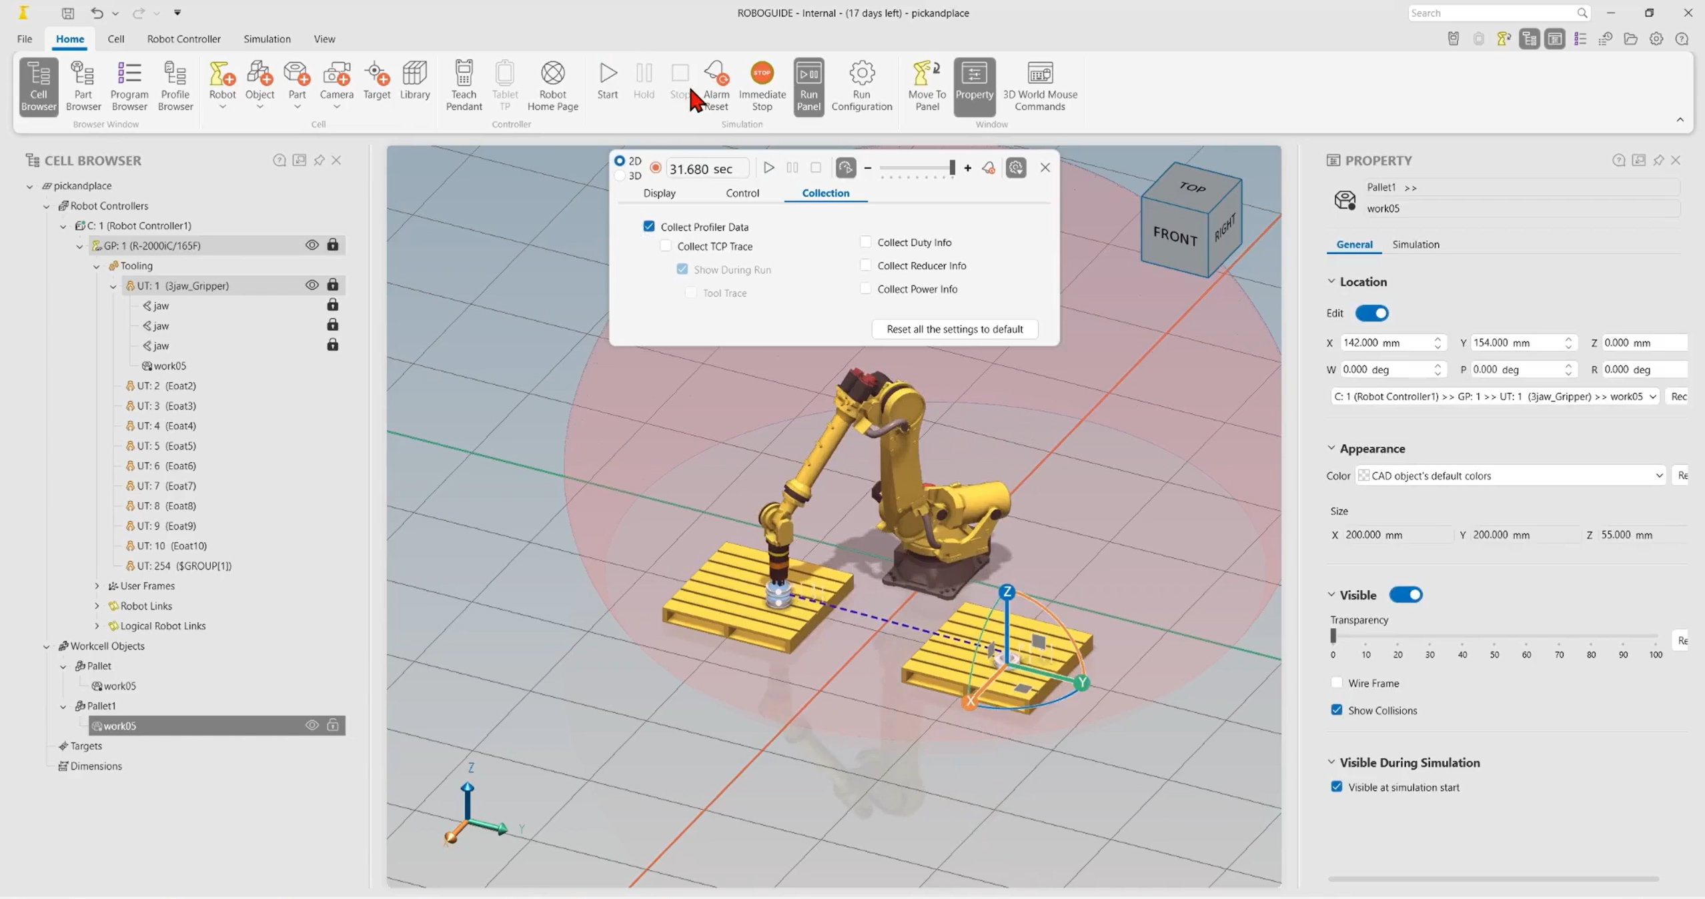
Task: Switch to the Simulation ribbon tab
Action: point(267,39)
